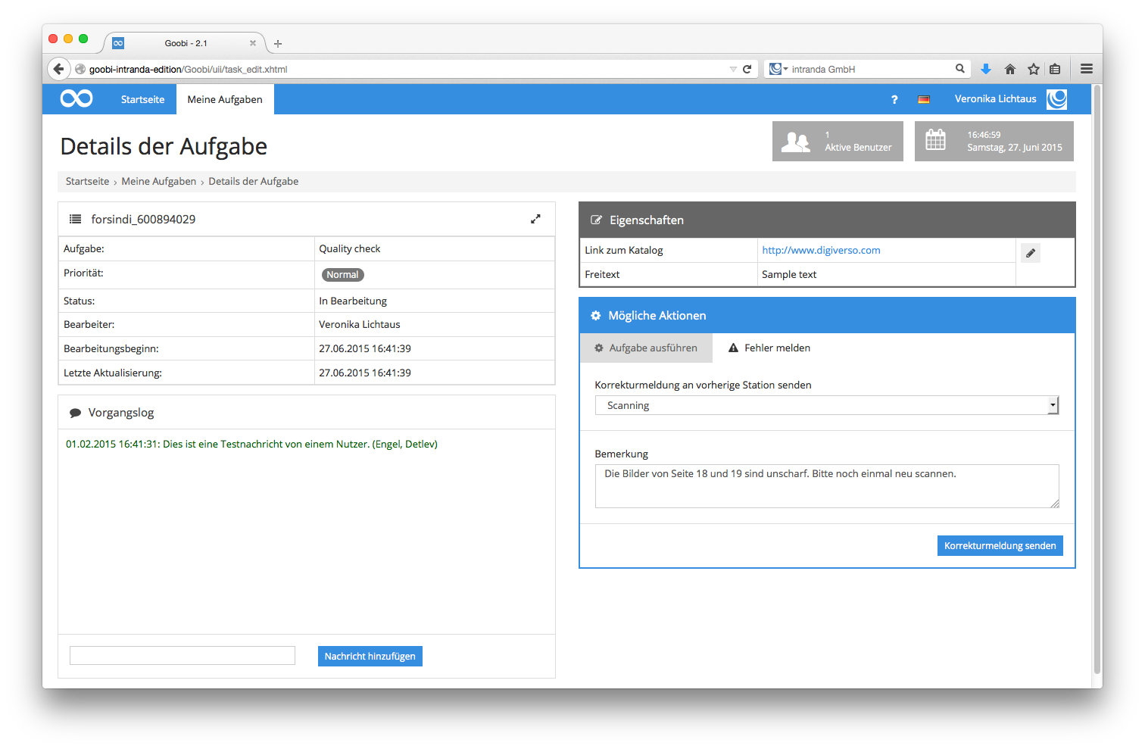1145x749 pixels.
Task: Reload the page in browser toolbar
Action: pos(747,69)
